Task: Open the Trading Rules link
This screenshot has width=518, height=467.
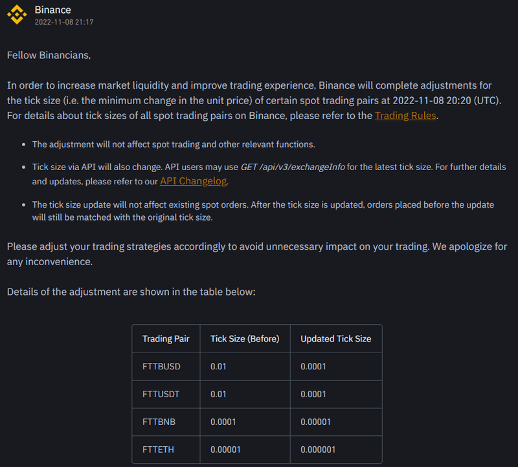Action: [405, 116]
